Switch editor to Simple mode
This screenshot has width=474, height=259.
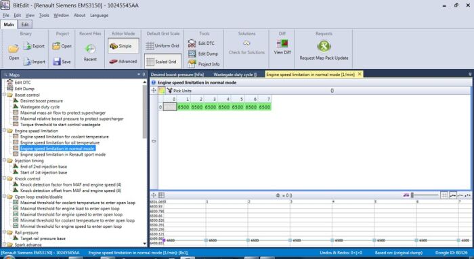pos(123,46)
